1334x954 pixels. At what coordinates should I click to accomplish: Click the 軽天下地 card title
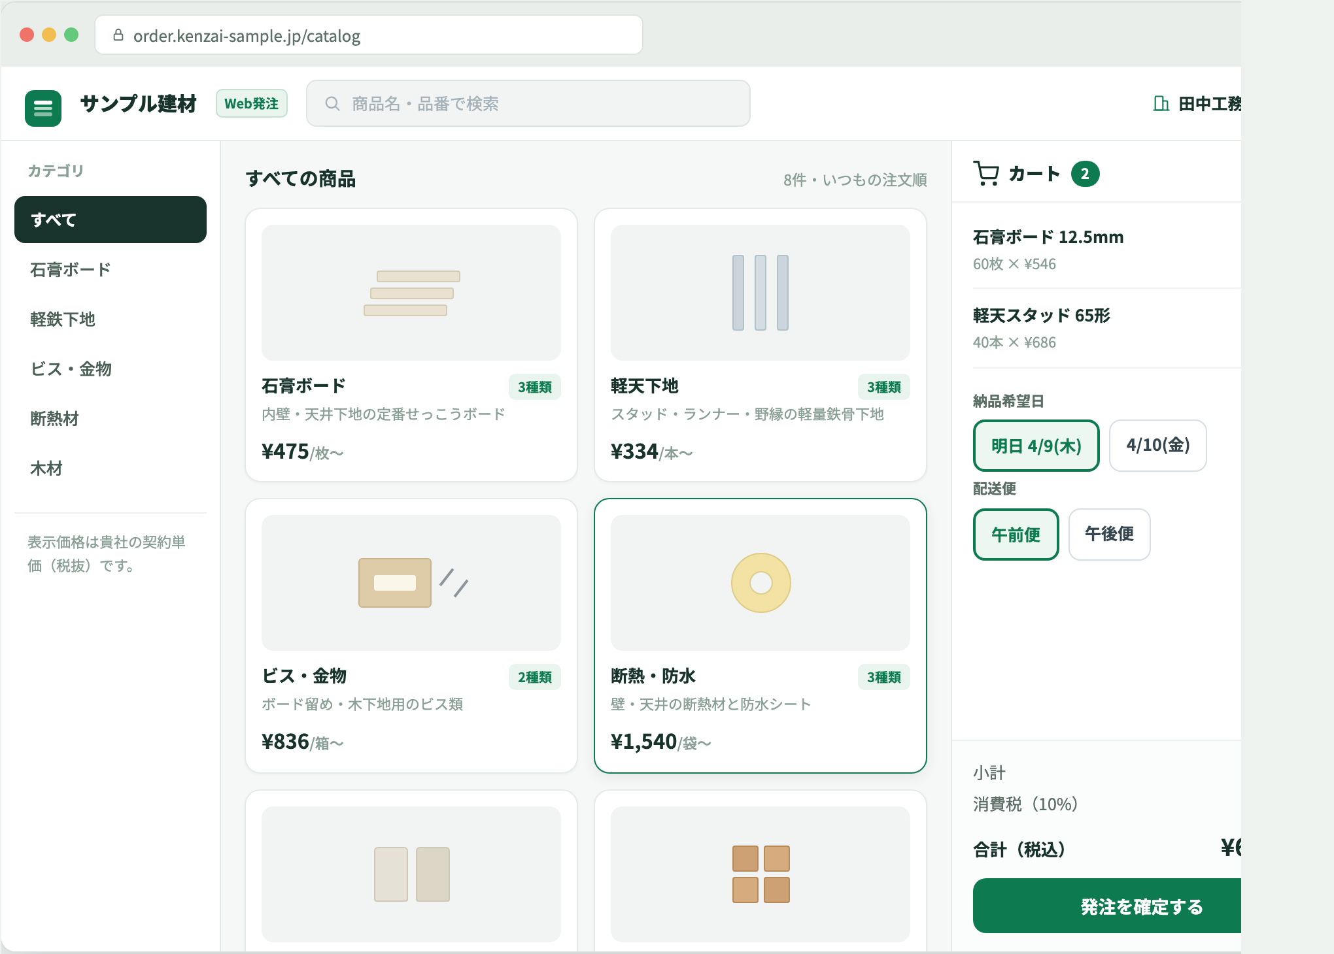[645, 386]
